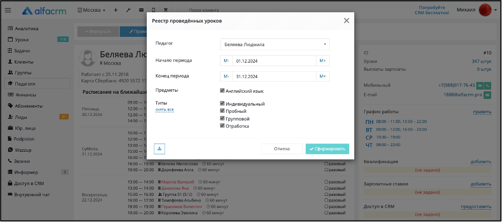Uncheck the Английский язык checkbox
Screen dimensions: 502x222
pyautogui.click(x=222, y=91)
